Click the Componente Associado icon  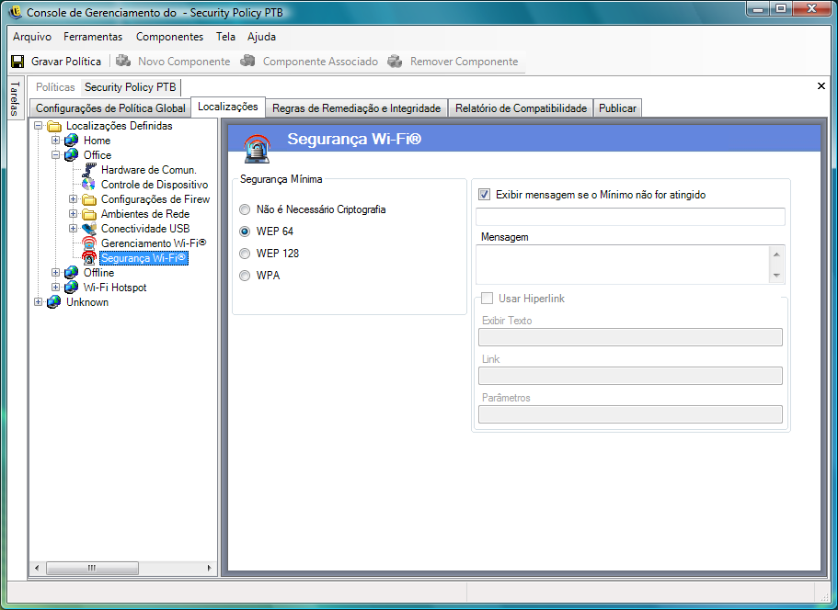point(247,61)
